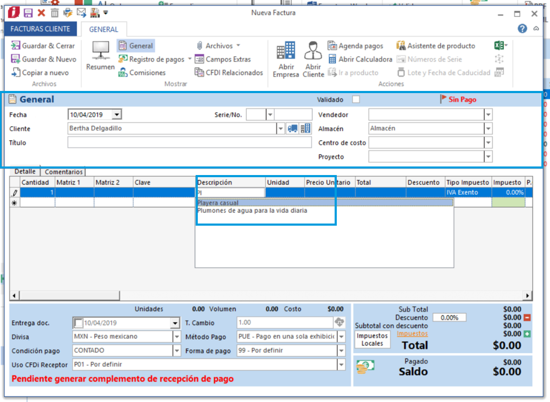Open the orange Impuestos link
This screenshot has width=550, height=402.
pyautogui.click(x=412, y=333)
